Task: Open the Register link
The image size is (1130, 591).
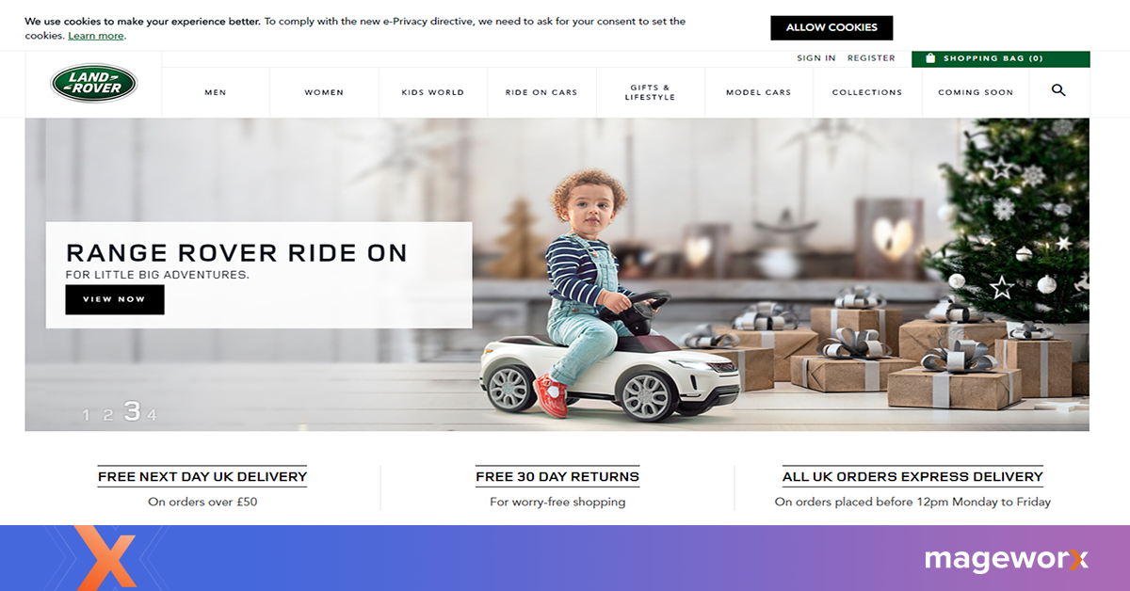Action: click(x=871, y=58)
